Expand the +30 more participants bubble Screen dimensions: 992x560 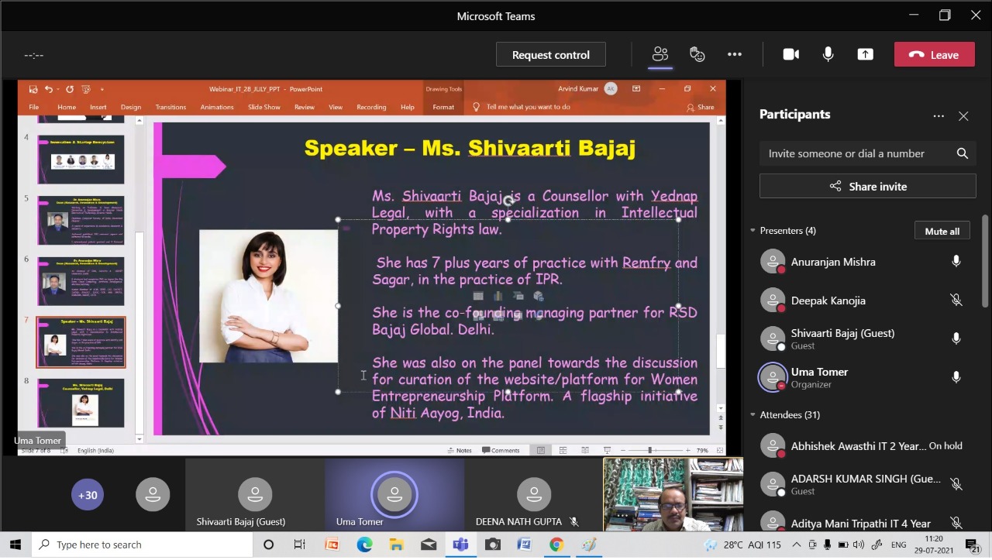click(x=88, y=495)
